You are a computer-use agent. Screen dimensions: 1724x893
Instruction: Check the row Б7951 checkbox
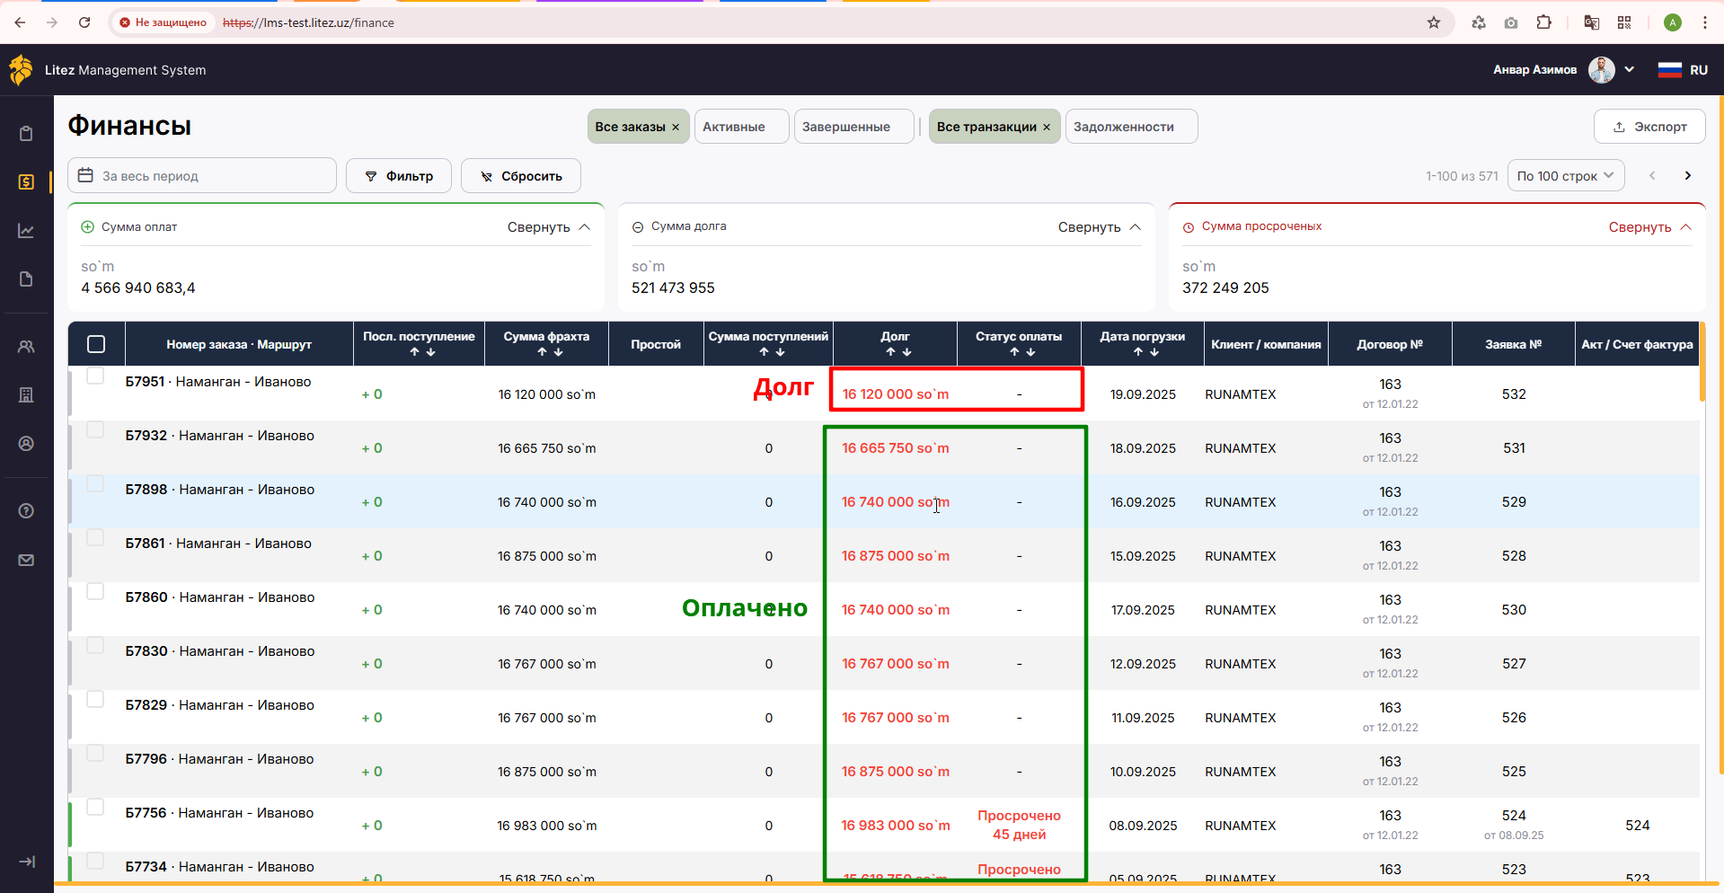tap(95, 376)
